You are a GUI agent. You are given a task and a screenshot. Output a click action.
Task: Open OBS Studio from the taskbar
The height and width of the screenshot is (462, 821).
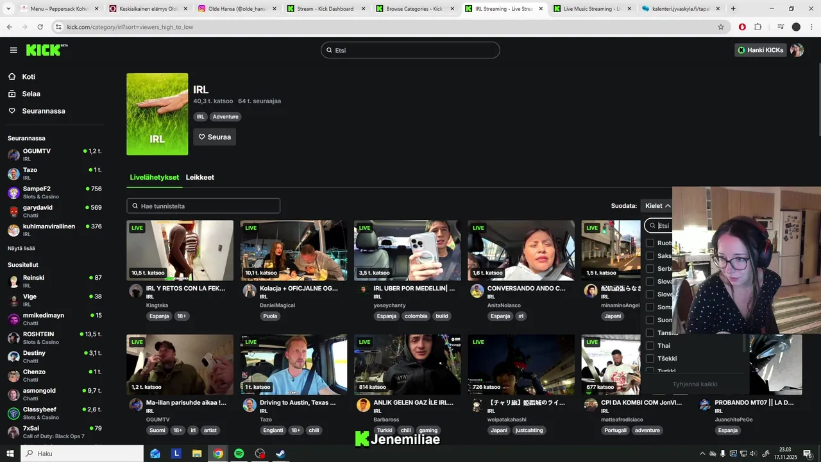(260, 454)
